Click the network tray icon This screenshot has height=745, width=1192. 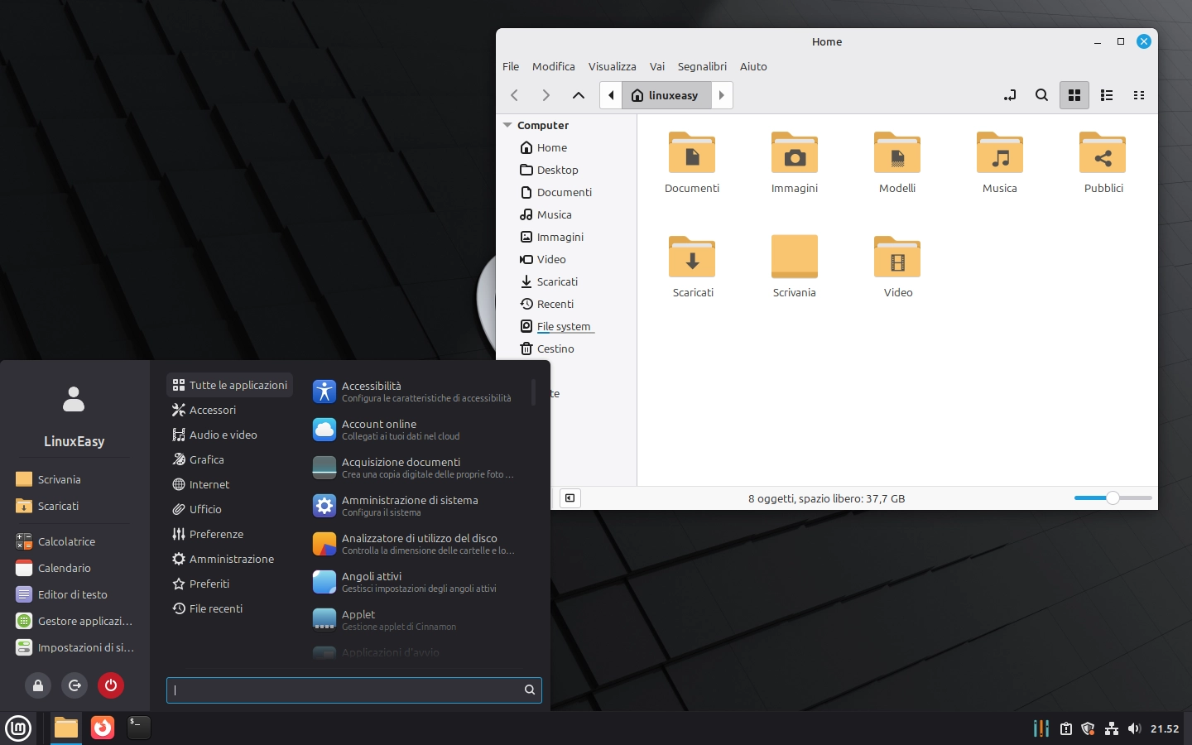pos(1111,728)
